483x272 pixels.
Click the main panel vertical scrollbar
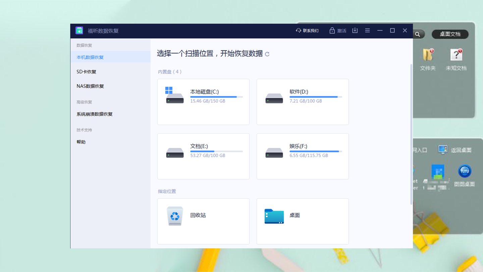(x=411, y=134)
